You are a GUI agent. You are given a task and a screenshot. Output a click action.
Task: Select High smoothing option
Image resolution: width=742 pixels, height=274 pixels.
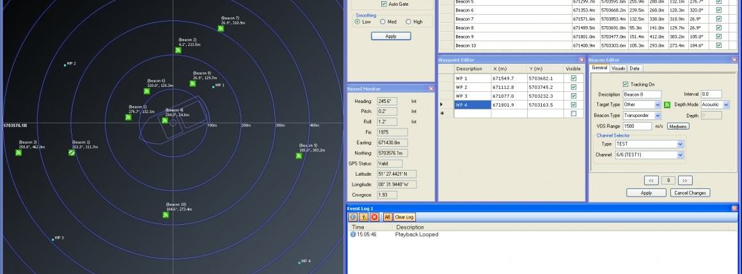point(408,22)
